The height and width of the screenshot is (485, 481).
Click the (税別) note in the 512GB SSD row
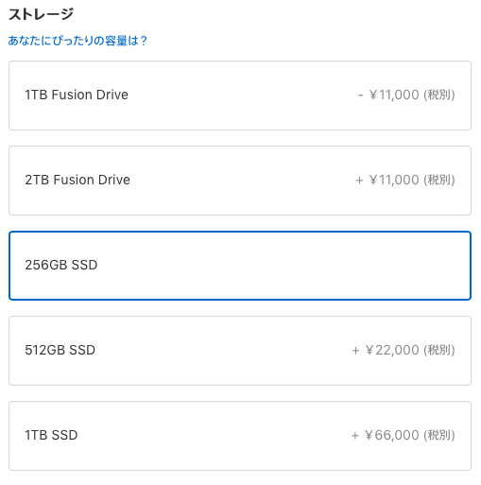click(439, 350)
